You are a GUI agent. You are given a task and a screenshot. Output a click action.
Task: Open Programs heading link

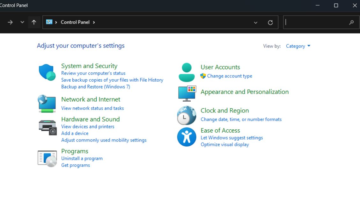coord(75,151)
